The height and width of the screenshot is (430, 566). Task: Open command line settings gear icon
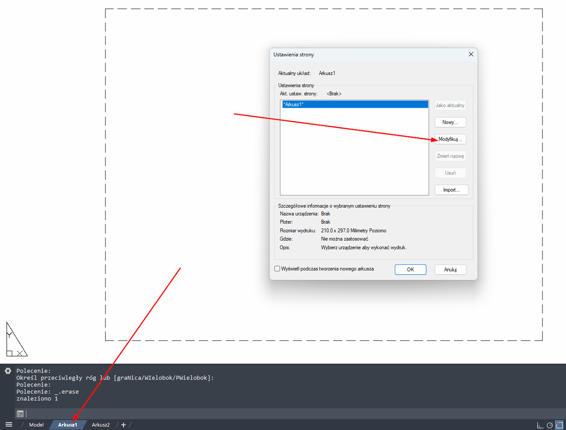point(8,371)
